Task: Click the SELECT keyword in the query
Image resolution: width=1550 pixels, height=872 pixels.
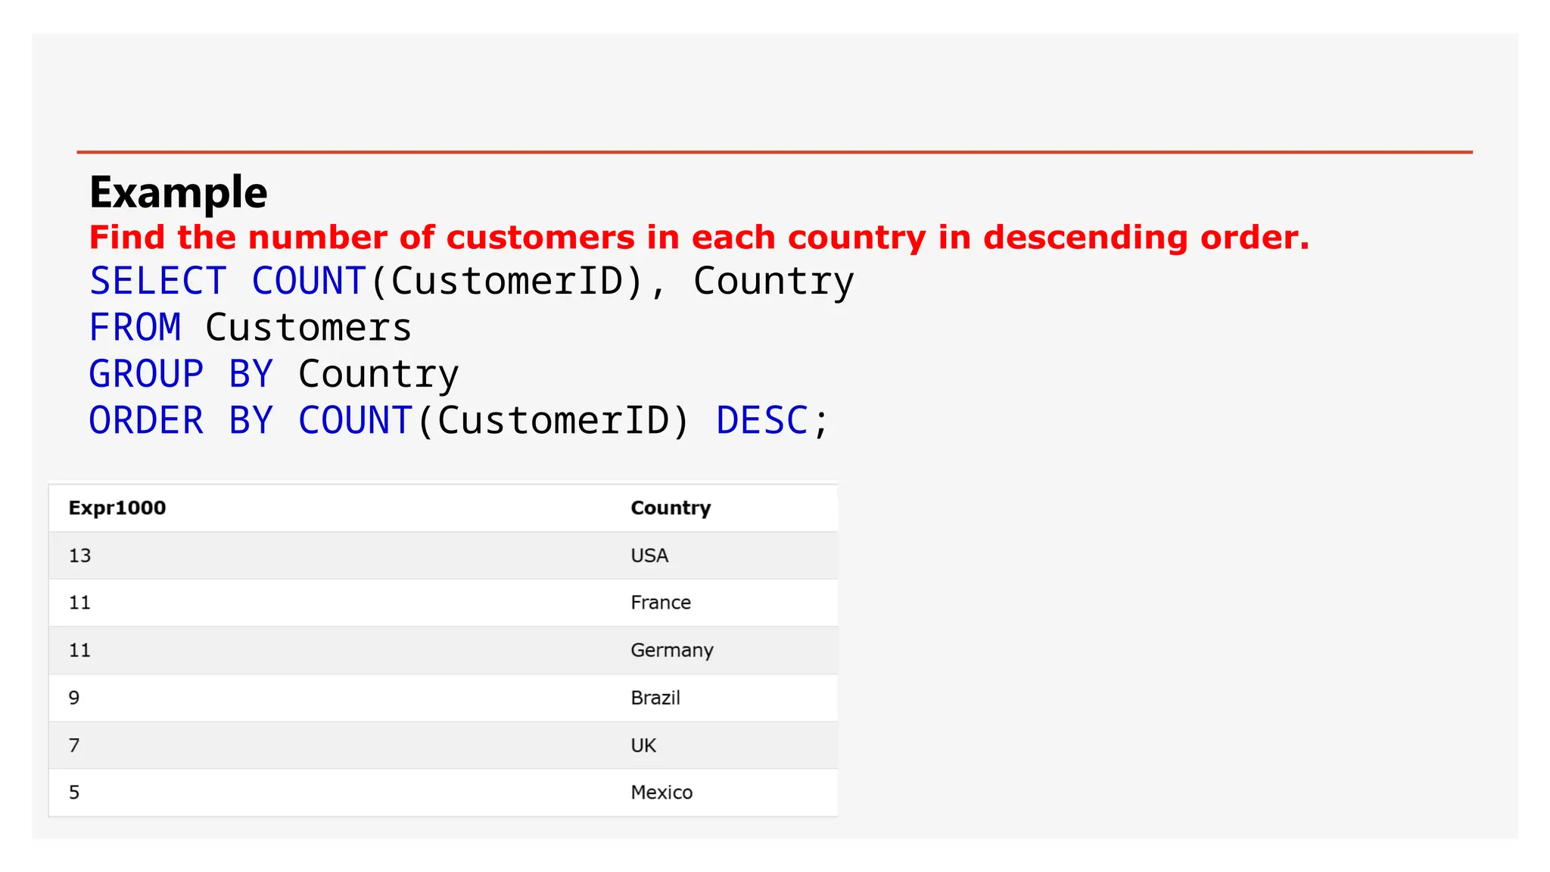Action: 158,281
